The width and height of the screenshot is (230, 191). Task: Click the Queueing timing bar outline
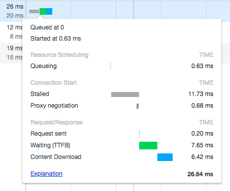(111, 66)
